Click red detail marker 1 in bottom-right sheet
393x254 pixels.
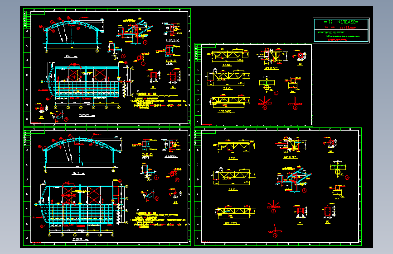304,191
